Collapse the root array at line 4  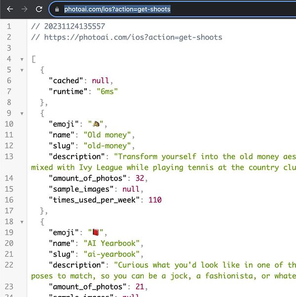(x=22, y=60)
